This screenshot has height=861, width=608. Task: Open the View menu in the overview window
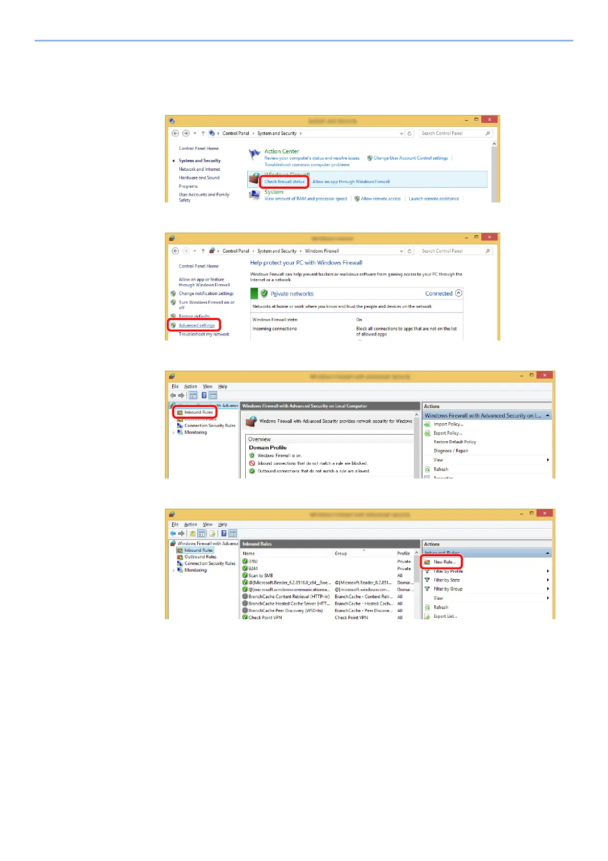point(207,387)
